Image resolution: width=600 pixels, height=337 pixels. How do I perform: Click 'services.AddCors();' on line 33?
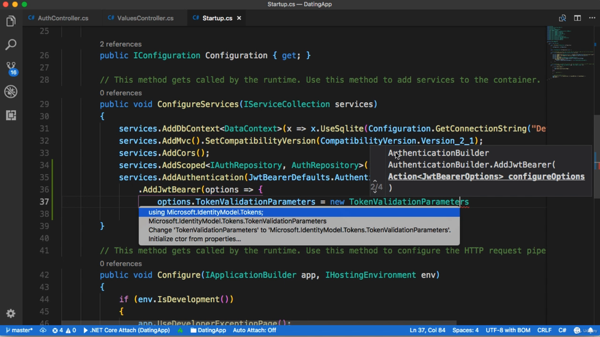pos(164,153)
